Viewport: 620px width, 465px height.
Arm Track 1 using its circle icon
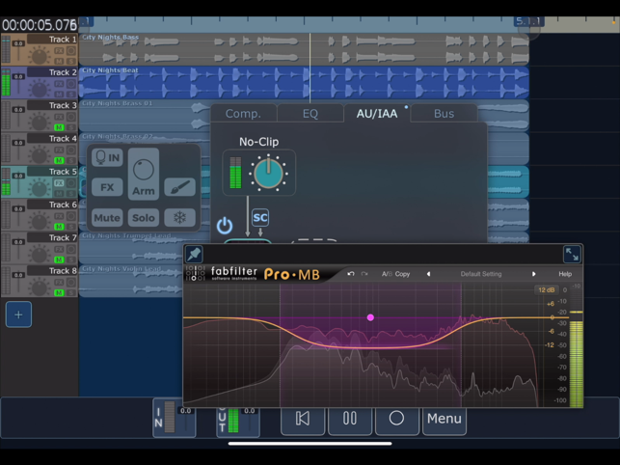pos(70,51)
